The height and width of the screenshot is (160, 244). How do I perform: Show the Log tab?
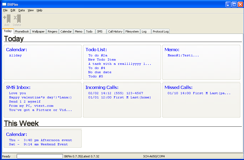[x=146, y=31]
